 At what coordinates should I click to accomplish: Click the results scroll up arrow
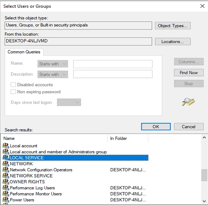(x=204, y=138)
